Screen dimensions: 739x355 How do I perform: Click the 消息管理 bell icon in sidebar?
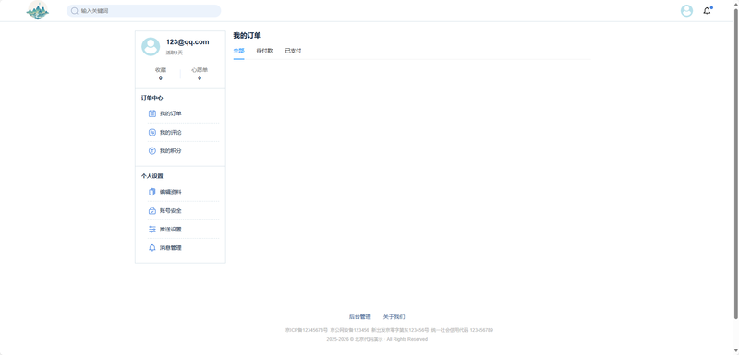tap(152, 248)
